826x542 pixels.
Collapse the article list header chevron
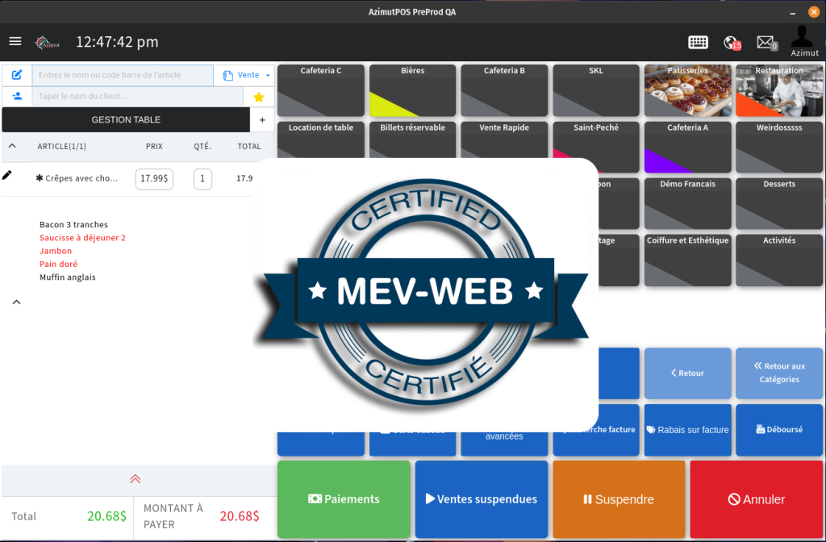coord(12,146)
